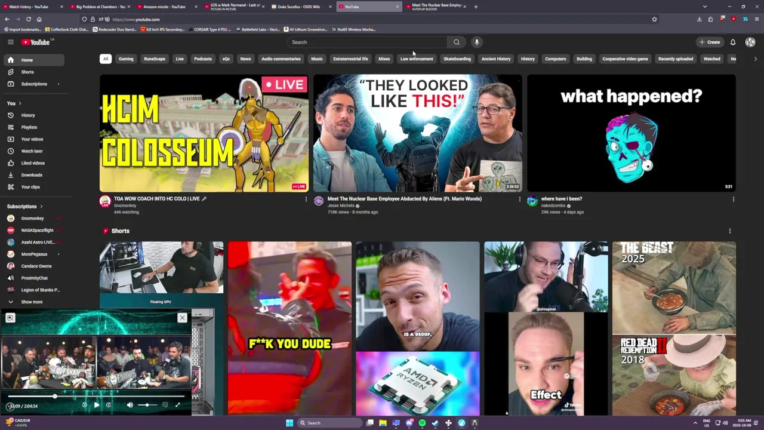Image resolution: width=764 pixels, height=430 pixels.
Task: Switch to the Amazon missile browser tab
Action: (x=164, y=7)
